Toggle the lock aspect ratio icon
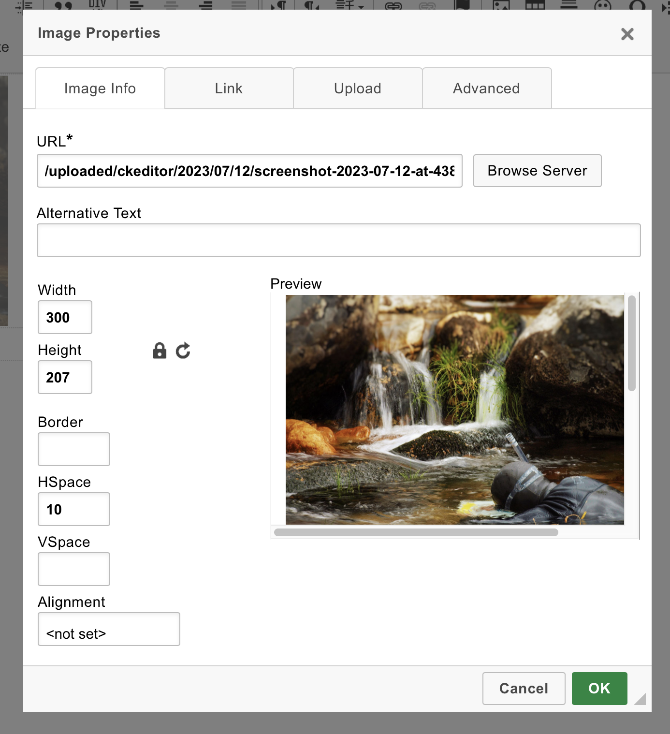 [160, 351]
